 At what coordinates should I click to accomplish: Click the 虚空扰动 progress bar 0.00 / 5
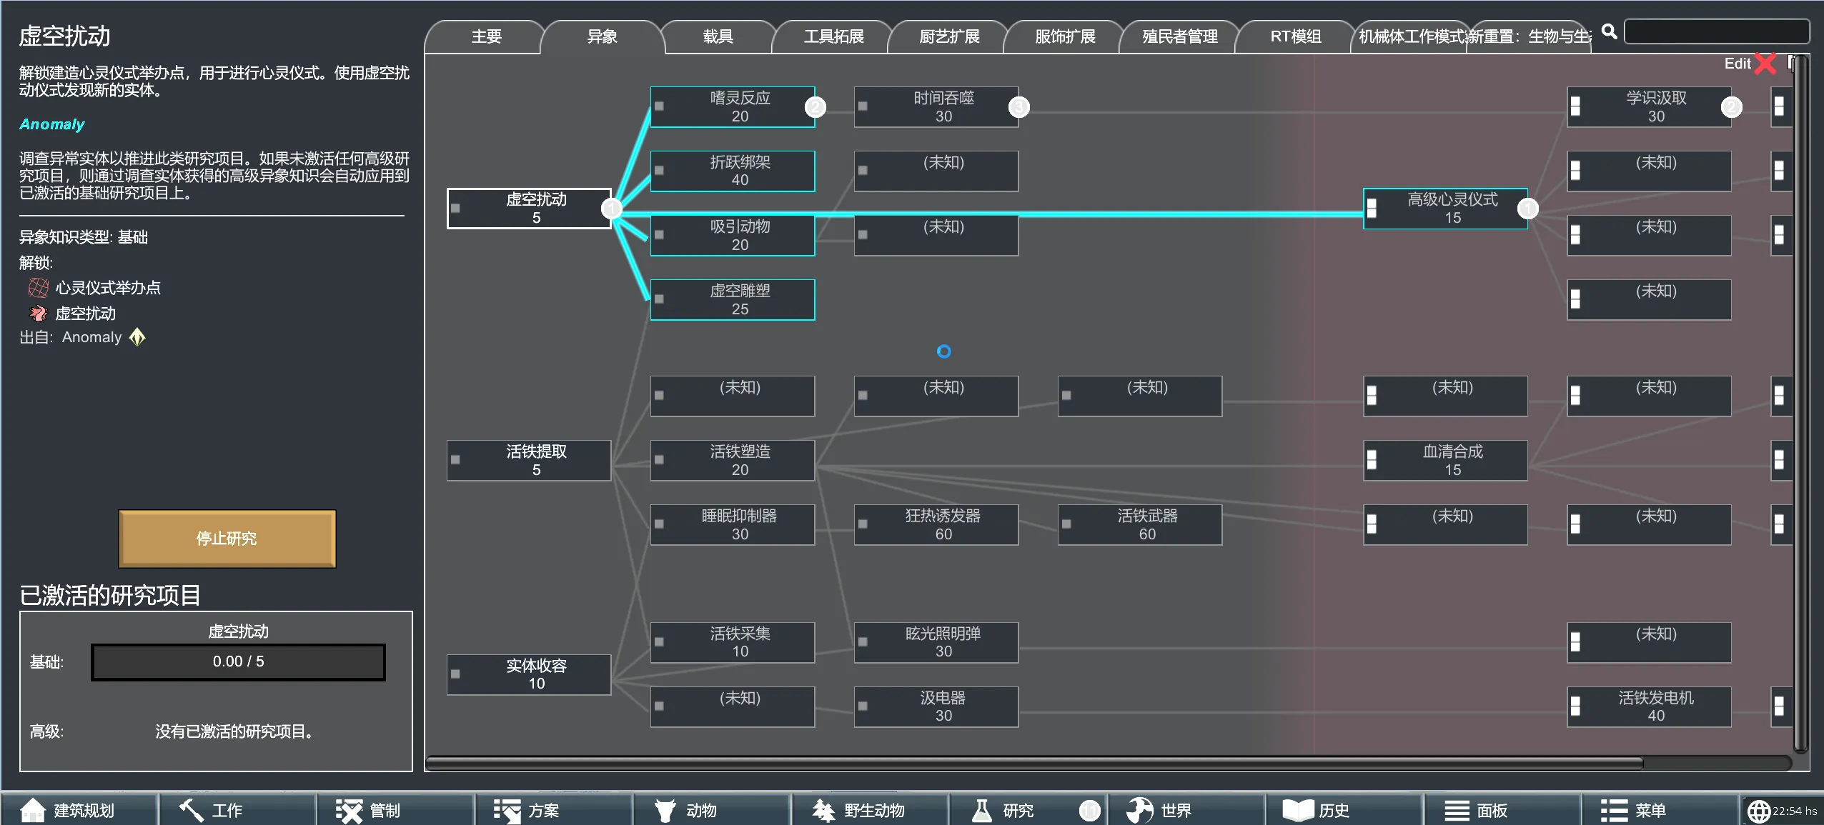pos(238,662)
